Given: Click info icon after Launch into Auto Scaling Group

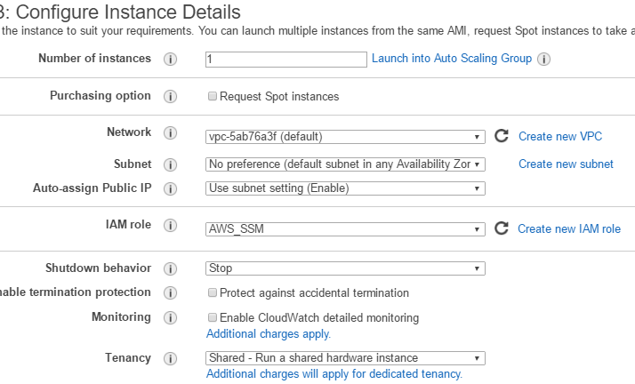Looking at the screenshot, I should pos(543,60).
